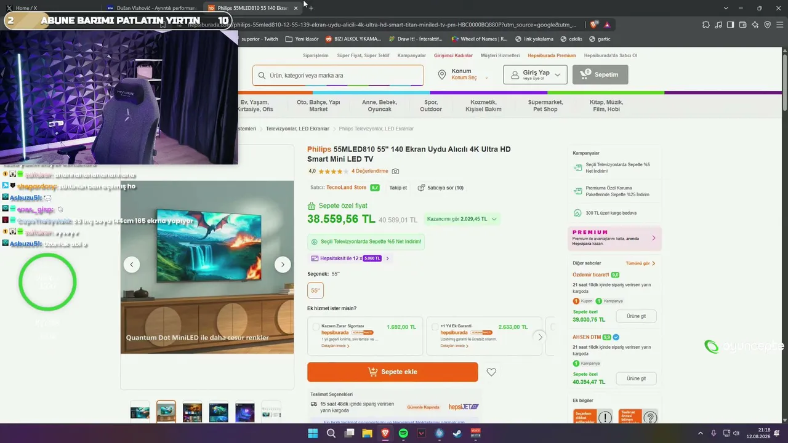The width and height of the screenshot is (788, 443).
Task: Show hidden system tray icons chevron
Action: (x=700, y=434)
